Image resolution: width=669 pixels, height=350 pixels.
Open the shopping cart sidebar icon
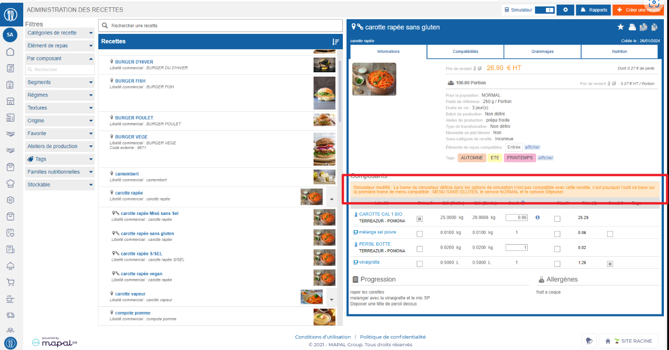[10, 282]
